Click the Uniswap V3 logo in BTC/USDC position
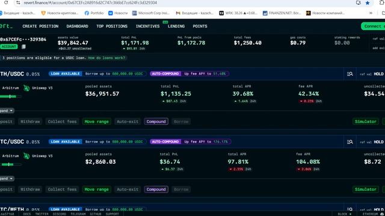Screen dimensions: 385x216 (x=26, y=156)
